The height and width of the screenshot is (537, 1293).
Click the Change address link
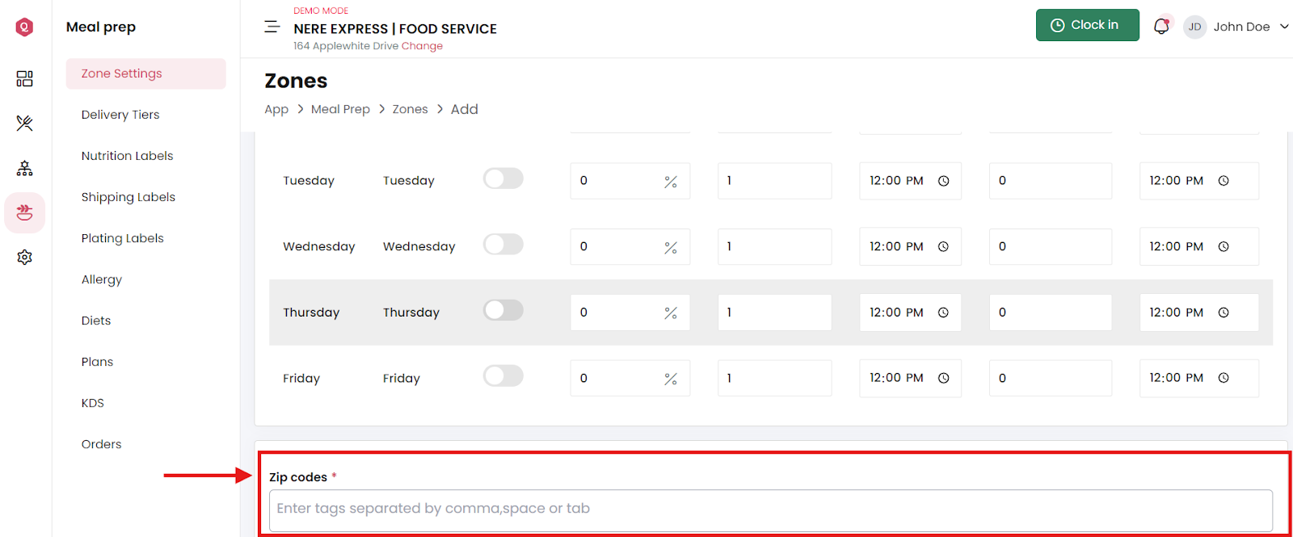[x=422, y=46]
